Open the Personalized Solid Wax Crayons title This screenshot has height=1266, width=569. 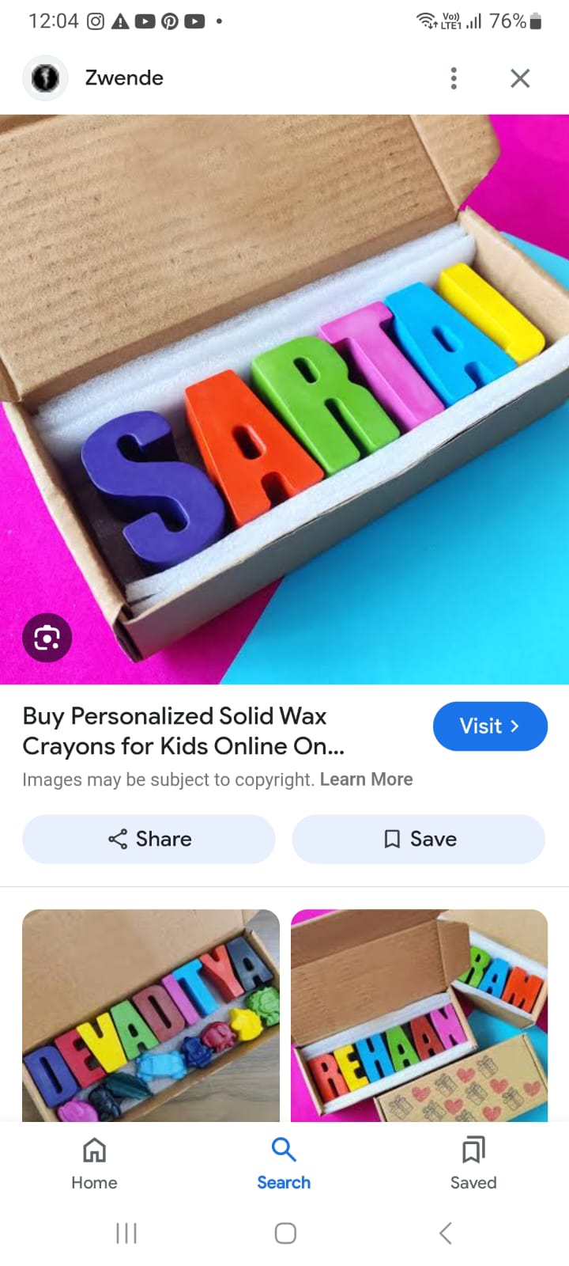(183, 731)
